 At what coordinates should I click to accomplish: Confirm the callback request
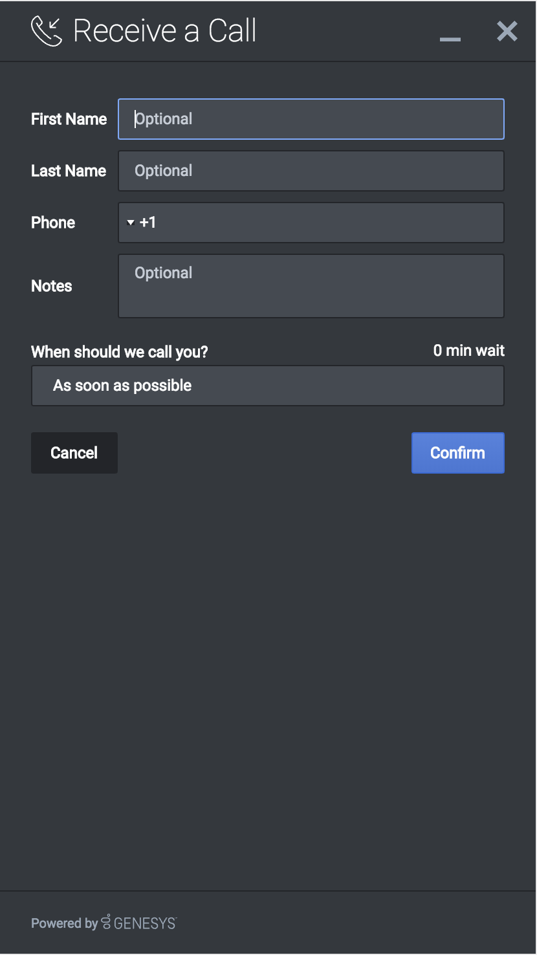tap(457, 453)
